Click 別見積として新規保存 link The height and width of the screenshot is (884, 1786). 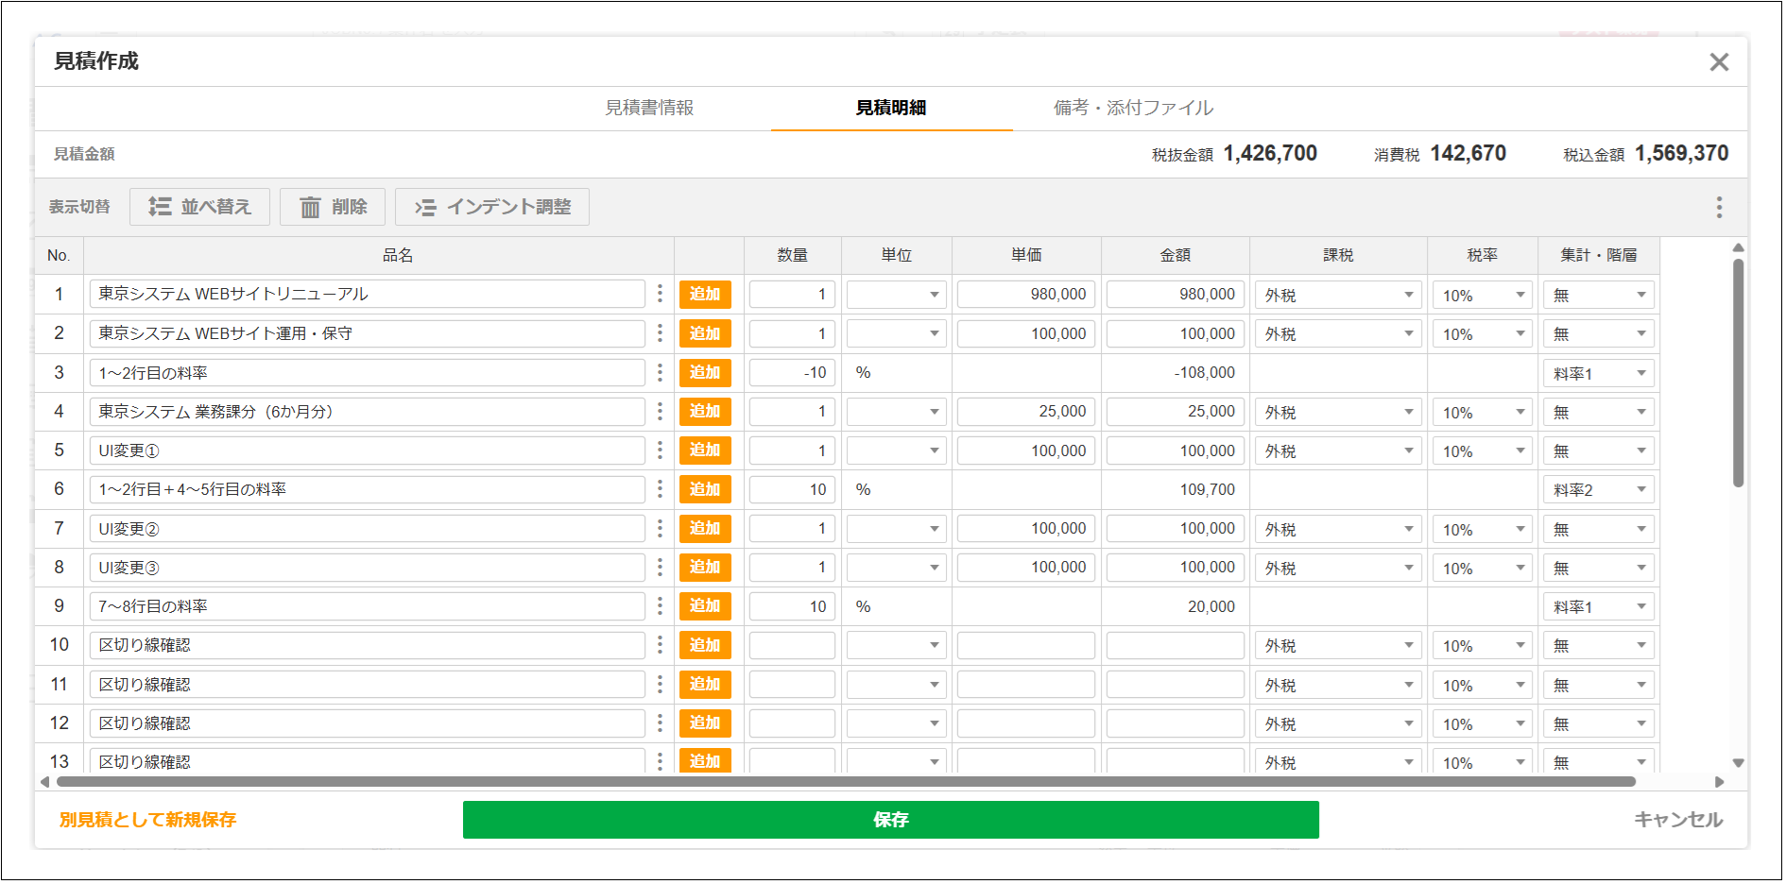click(147, 820)
